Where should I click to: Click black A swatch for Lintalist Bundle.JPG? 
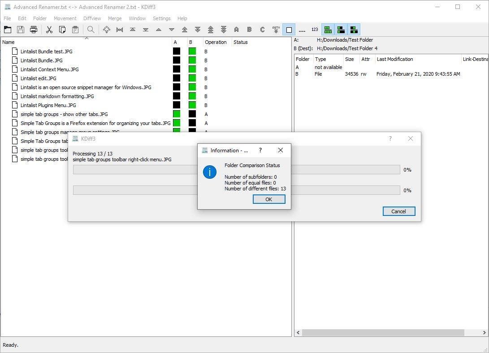(x=177, y=60)
